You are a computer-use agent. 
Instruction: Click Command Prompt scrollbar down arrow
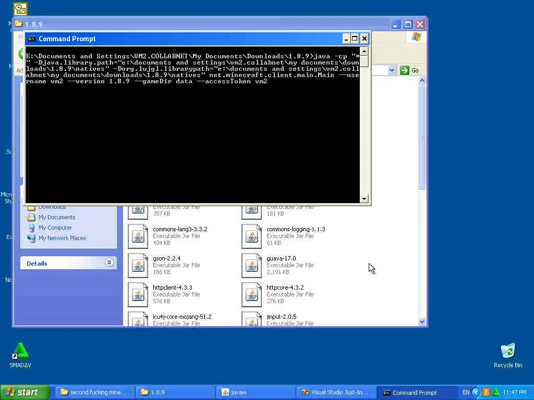point(364,198)
